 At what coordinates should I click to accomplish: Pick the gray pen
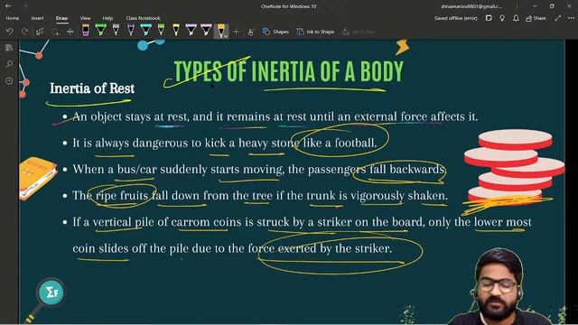(x=116, y=30)
